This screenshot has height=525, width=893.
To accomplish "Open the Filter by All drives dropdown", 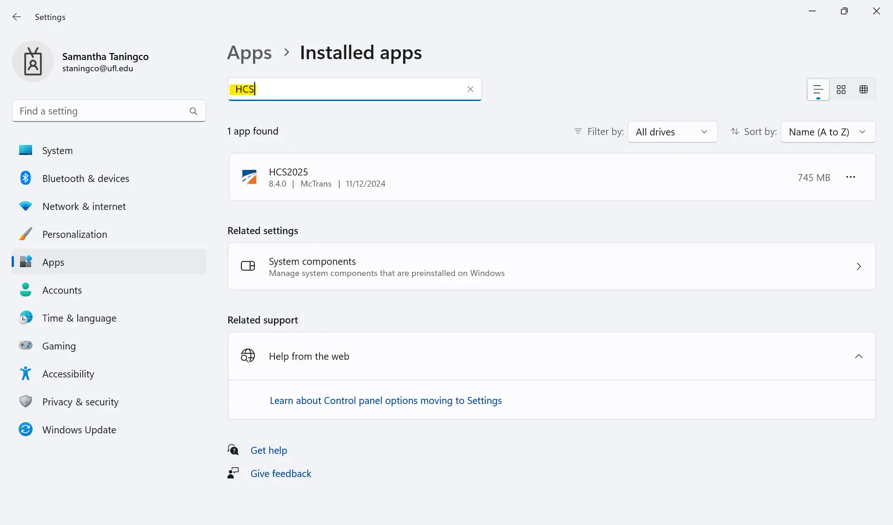I will (672, 132).
